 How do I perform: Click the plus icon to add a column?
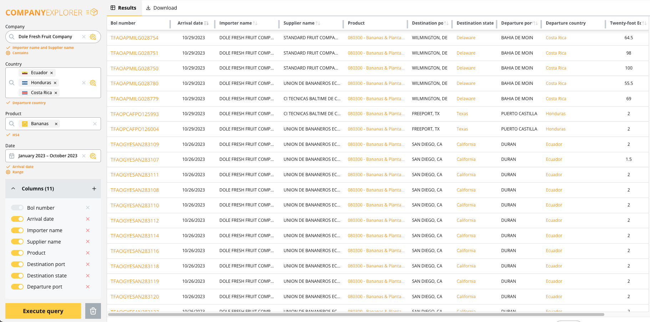click(x=94, y=188)
